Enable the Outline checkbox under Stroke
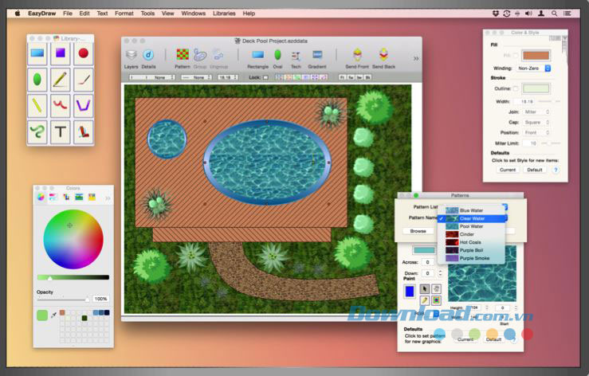589x376 pixels. point(516,88)
